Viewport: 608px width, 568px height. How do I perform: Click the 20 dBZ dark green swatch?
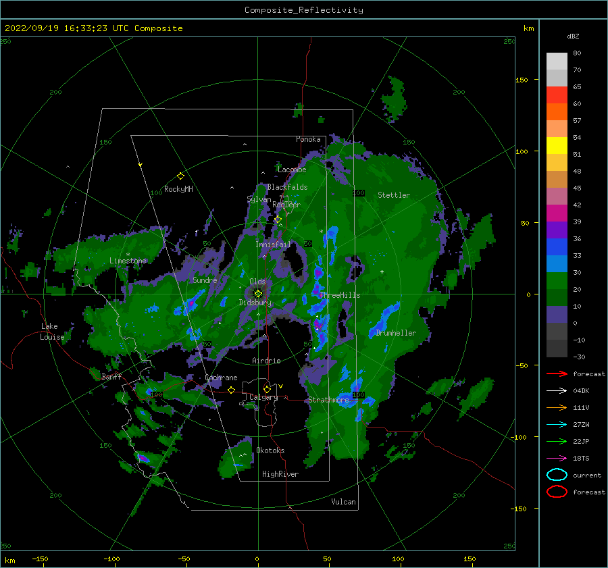(x=557, y=297)
